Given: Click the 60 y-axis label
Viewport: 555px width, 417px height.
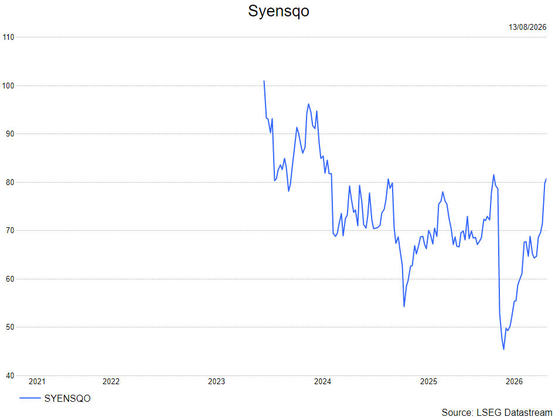Looking at the screenshot, I should point(10,279).
